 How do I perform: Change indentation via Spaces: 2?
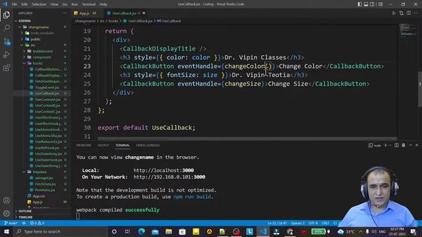coord(297,223)
